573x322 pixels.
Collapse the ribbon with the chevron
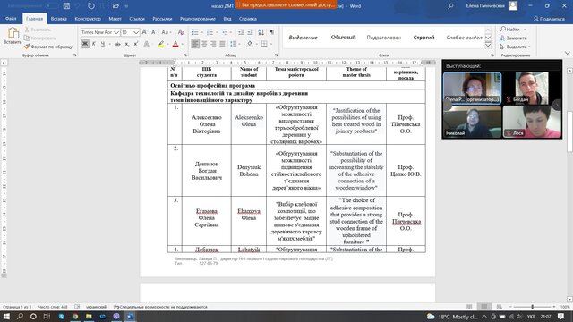point(567,54)
